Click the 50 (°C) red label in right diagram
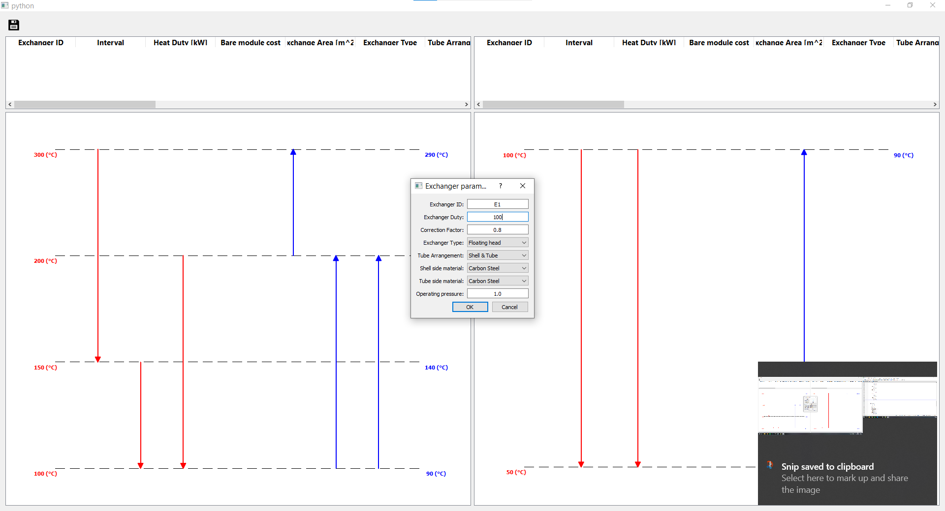This screenshot has height=511, width=945. coord(516,472)
